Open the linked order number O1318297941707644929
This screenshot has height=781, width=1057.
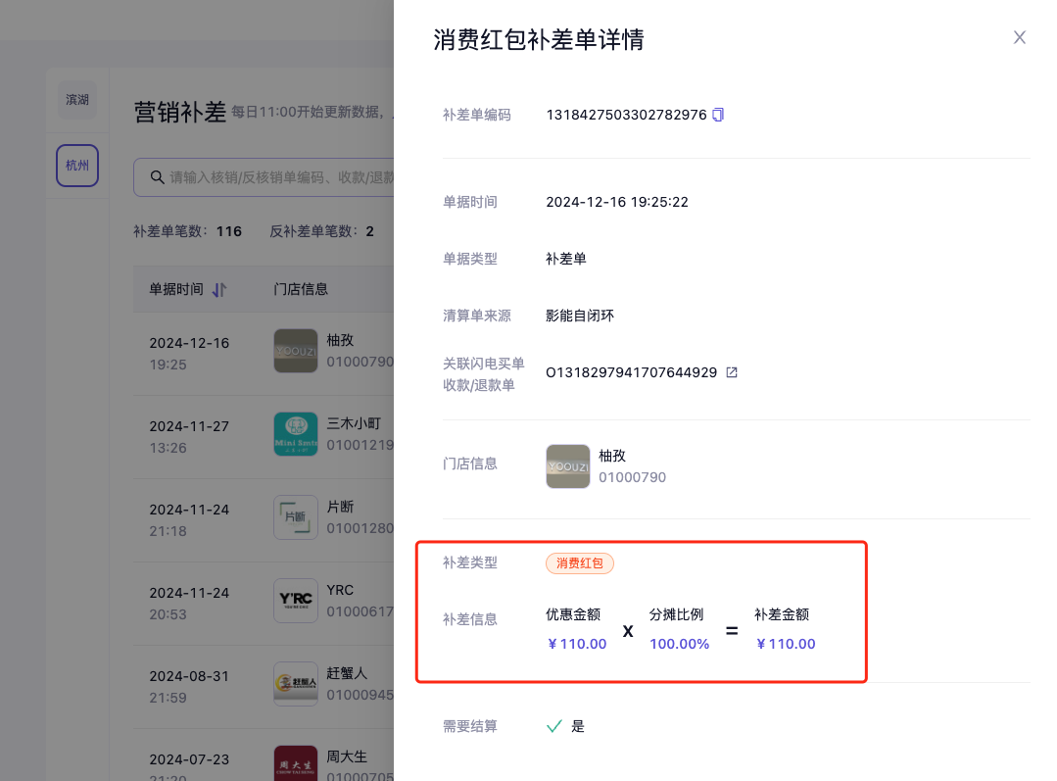pos(631,372)
